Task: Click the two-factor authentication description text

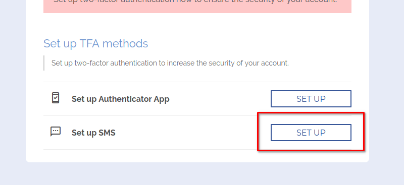Action: (x=170, y=63)
